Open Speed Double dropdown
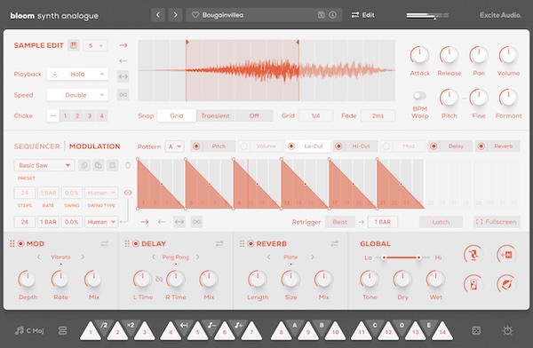 77,95
